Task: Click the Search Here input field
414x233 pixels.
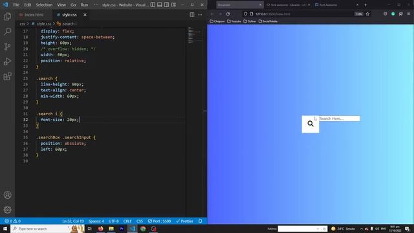Action: tap(339, 118)
